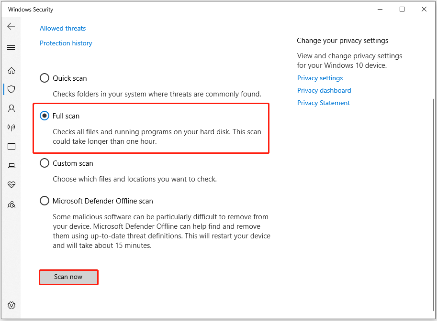Open Family options in the sidebar

click(11, 204)
